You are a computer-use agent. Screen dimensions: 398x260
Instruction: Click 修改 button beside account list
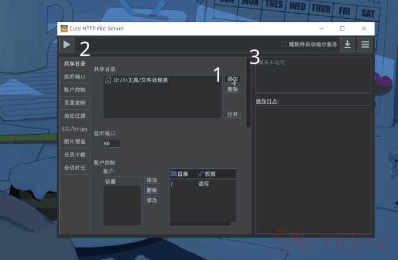(x=152, y=201)
